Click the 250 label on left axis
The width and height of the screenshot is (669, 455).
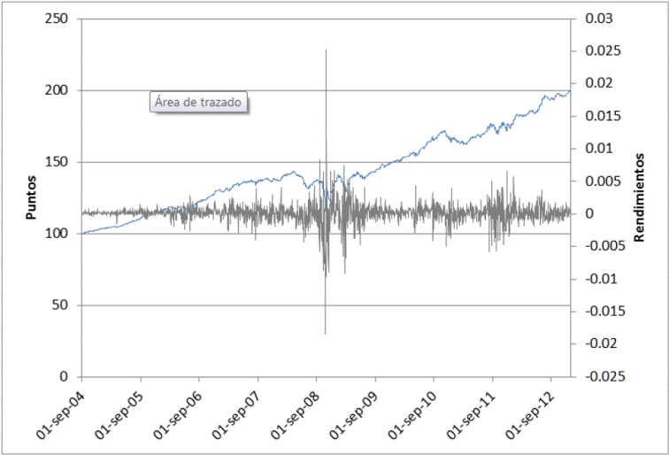pyautogui.click(x=58, y=19)
